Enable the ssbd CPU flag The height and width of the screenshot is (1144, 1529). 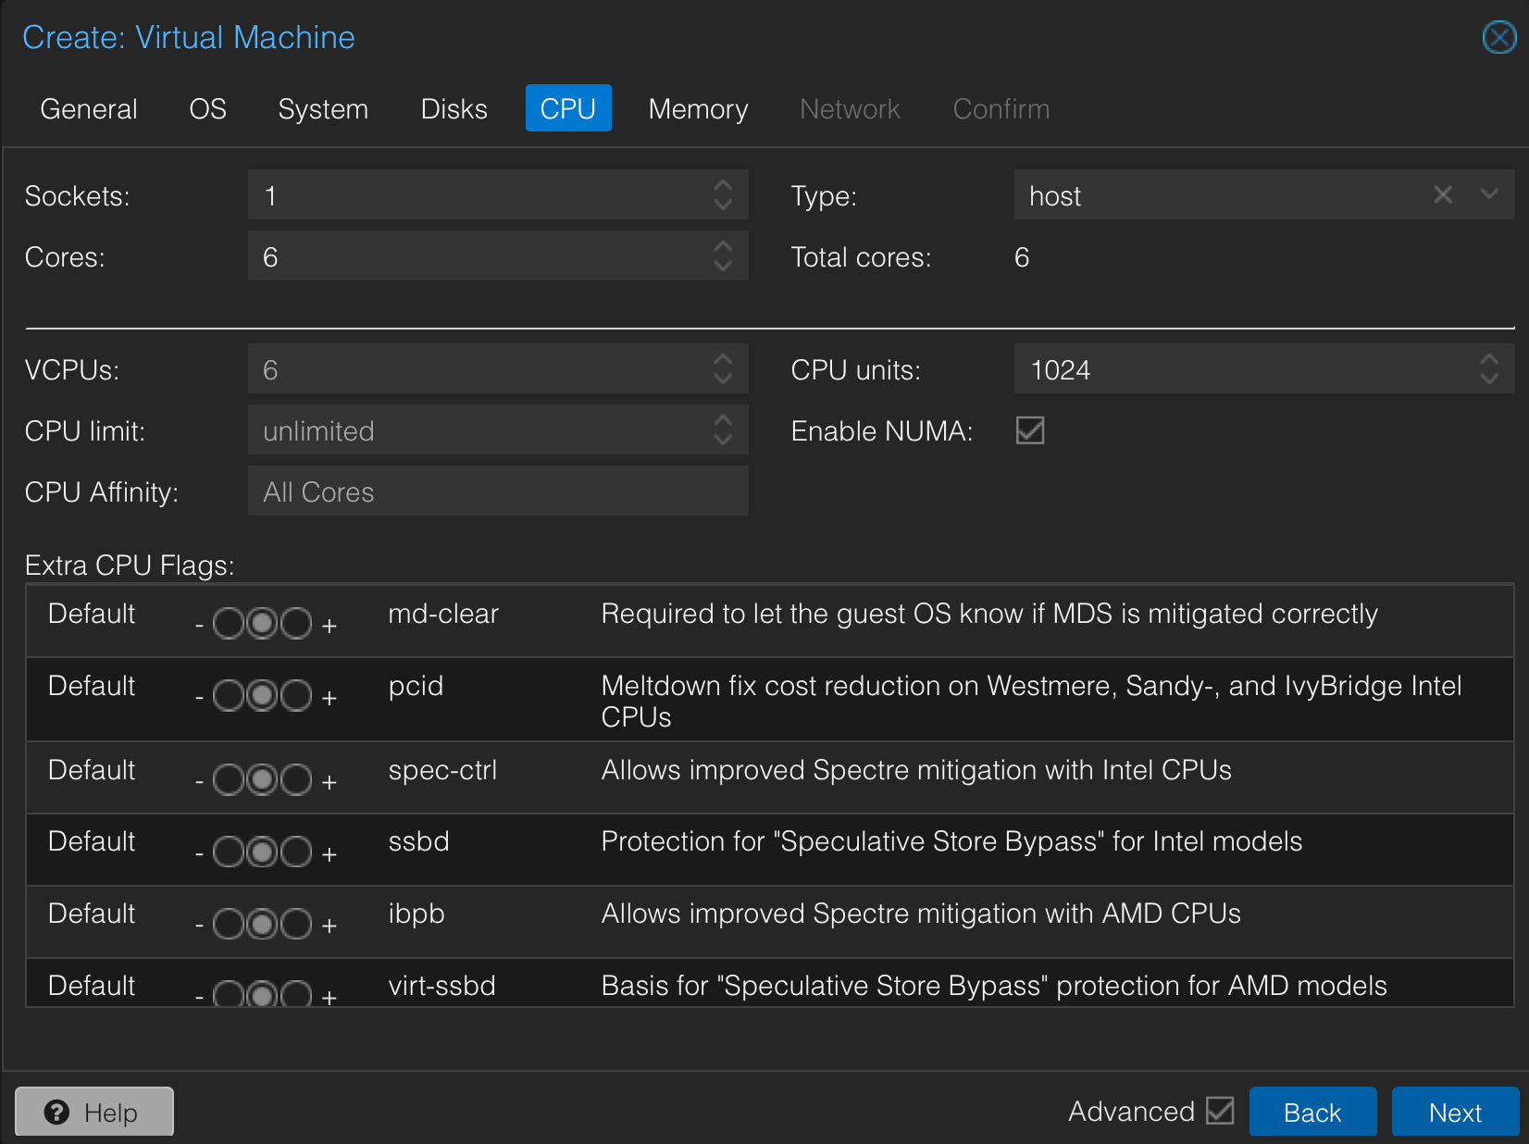tap(296, 852)
